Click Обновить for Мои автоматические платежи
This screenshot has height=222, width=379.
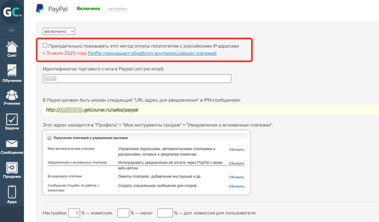(x=237, y=150)
